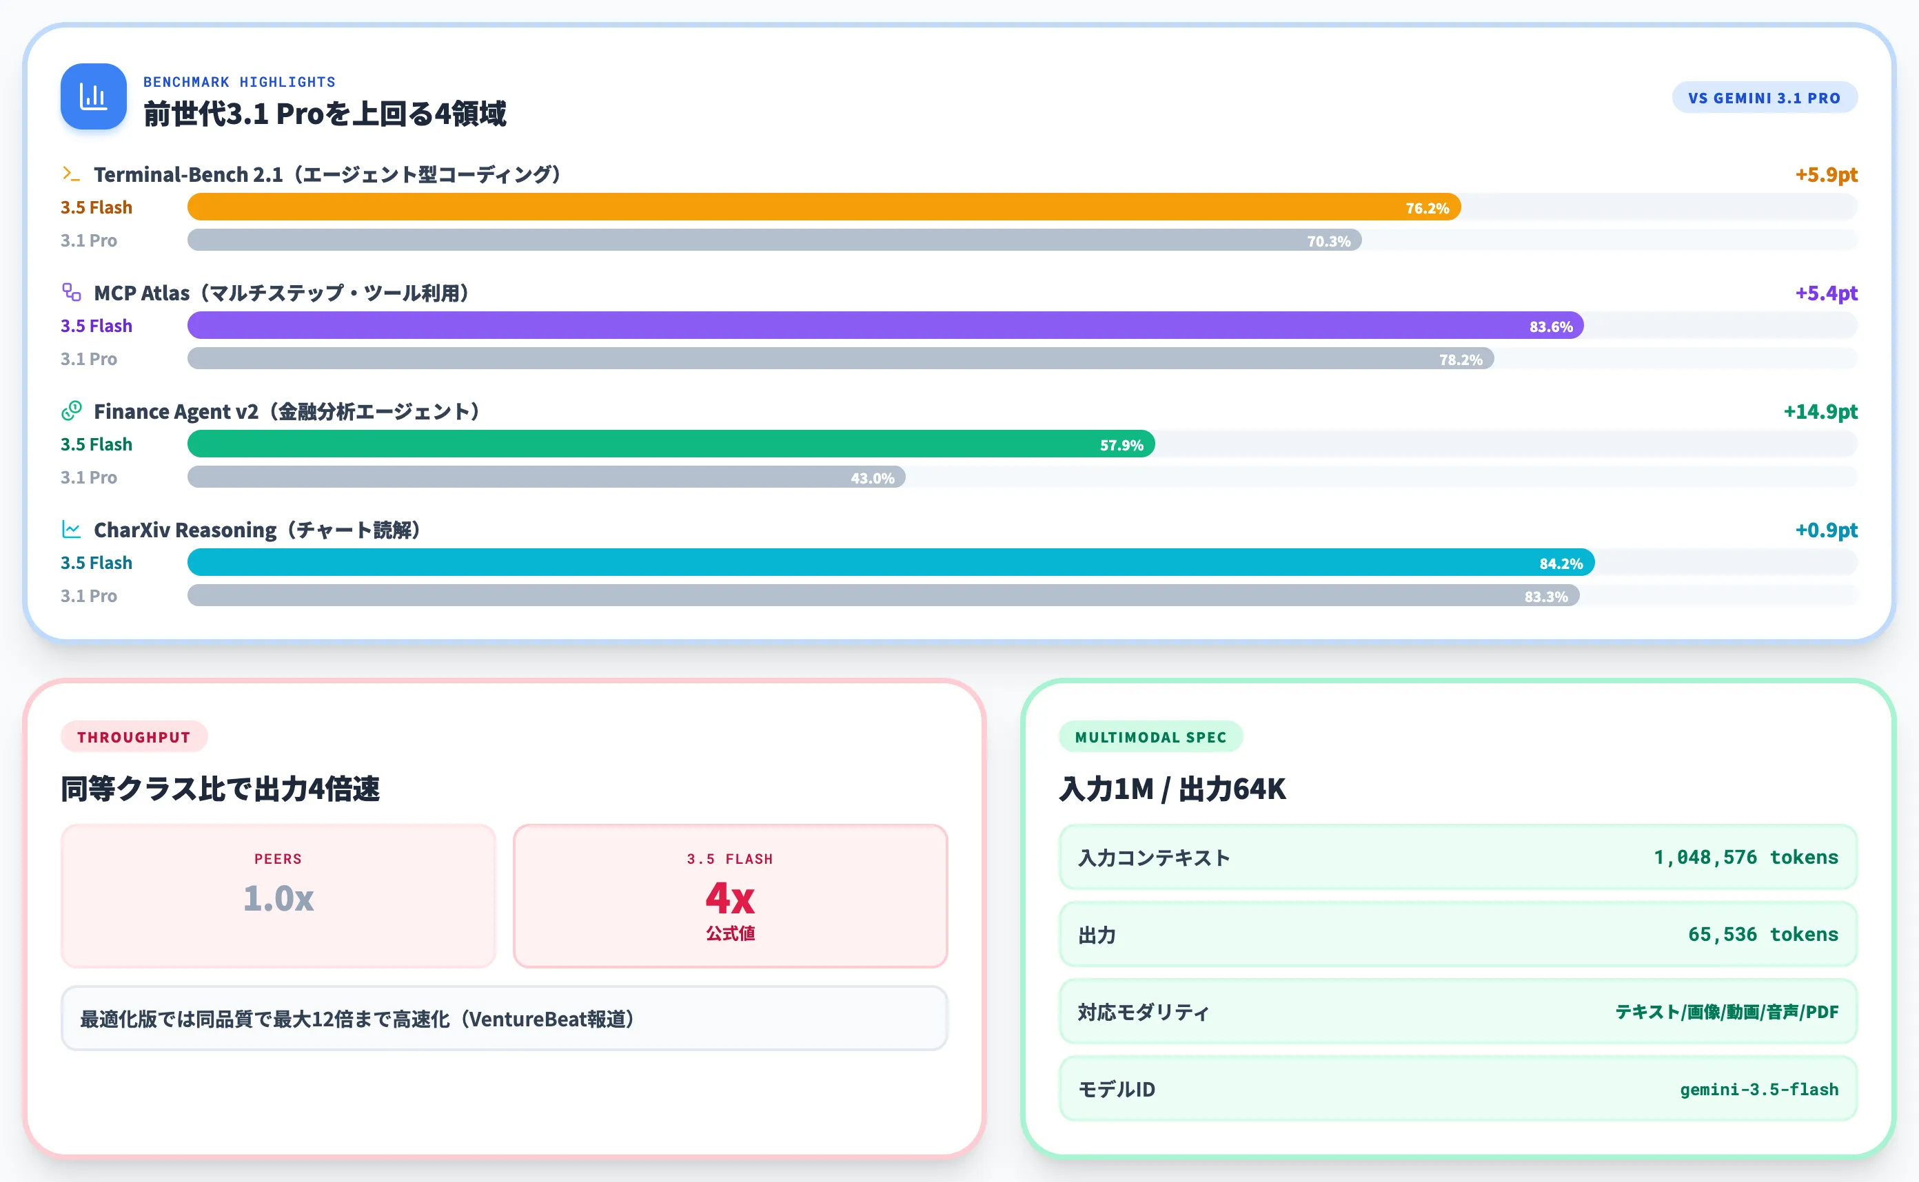Viewport: 1919px width, 1182px height.
Task: Click the title 前世代3.1 Proを上回る4領域
Action: click(325, 114)
